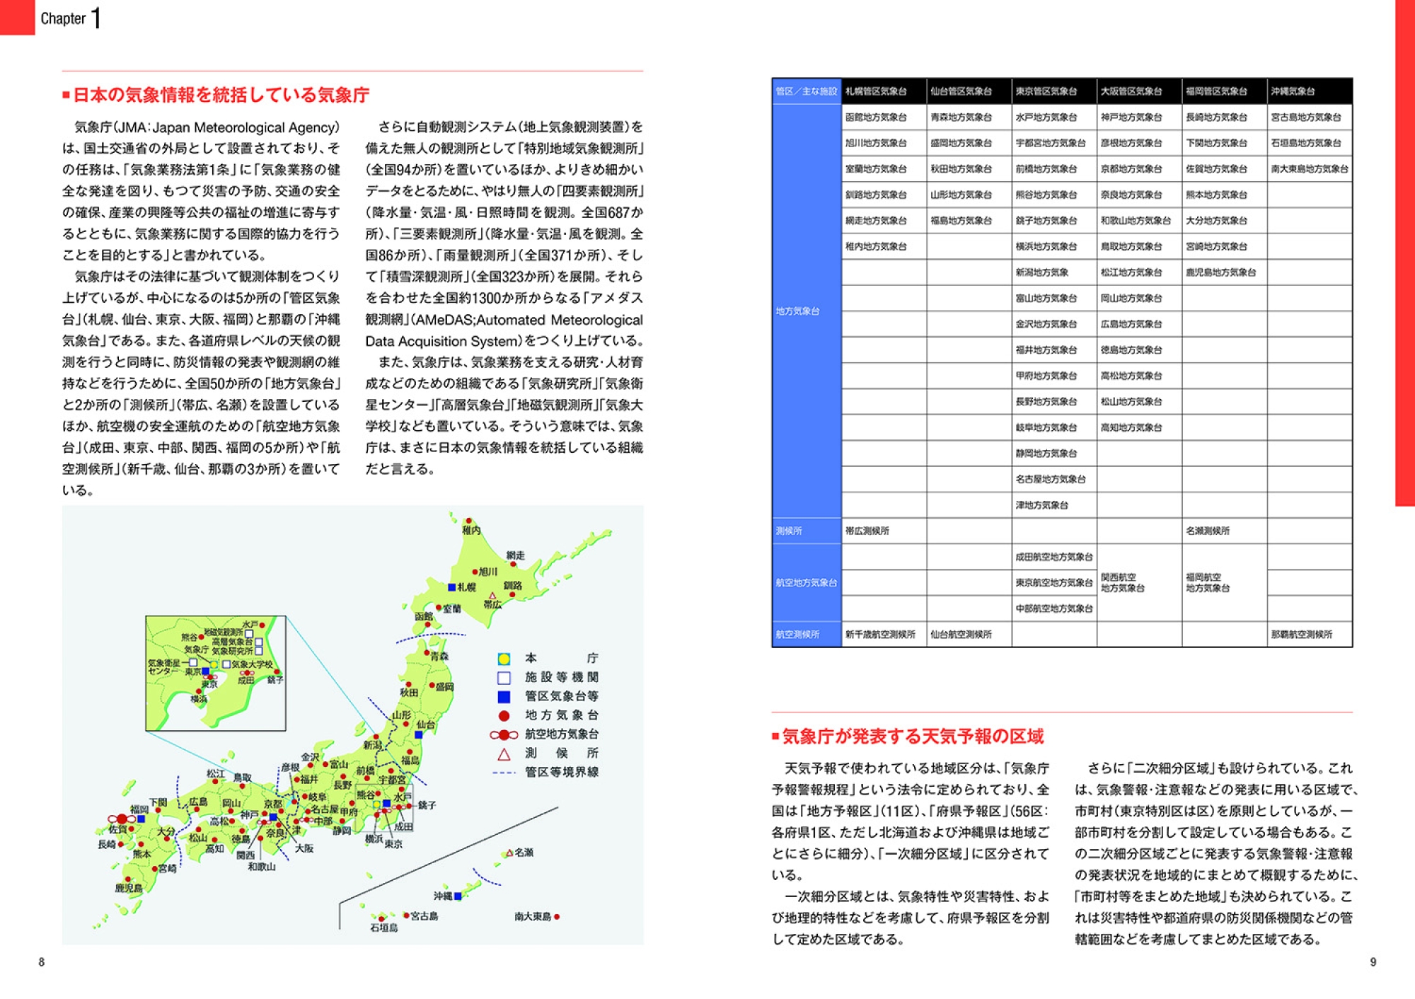Click the red square in the top-left page corner
1415x999 pixels.
pyautogui.click(x=17, y=17)
